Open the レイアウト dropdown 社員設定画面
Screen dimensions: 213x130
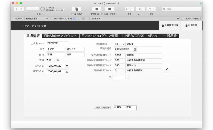tap(36, 18)
